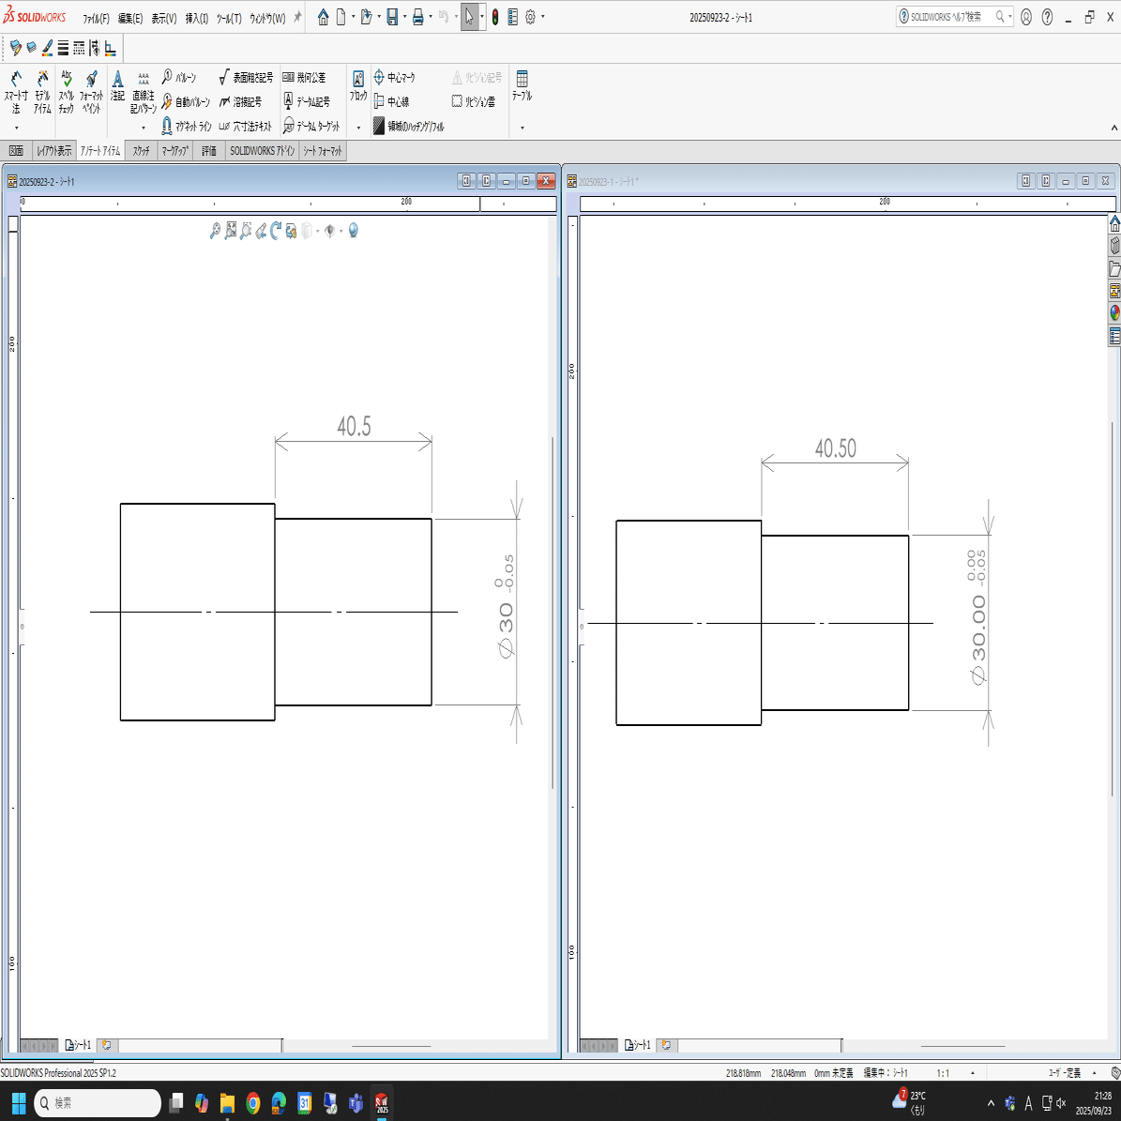Viewport: 1121px width, 1121px height.
Task: Run スペルチェック spell check
Action: 64,89
